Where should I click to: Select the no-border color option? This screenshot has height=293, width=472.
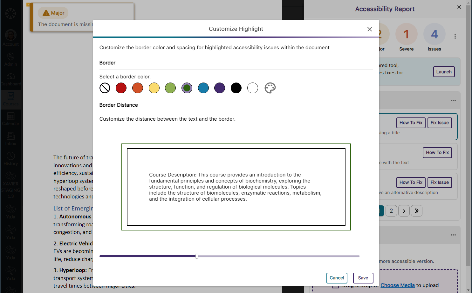(105, 88)
